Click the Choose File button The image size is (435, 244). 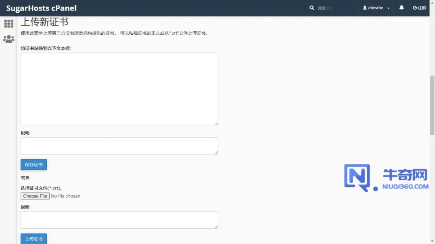point(35,196)
